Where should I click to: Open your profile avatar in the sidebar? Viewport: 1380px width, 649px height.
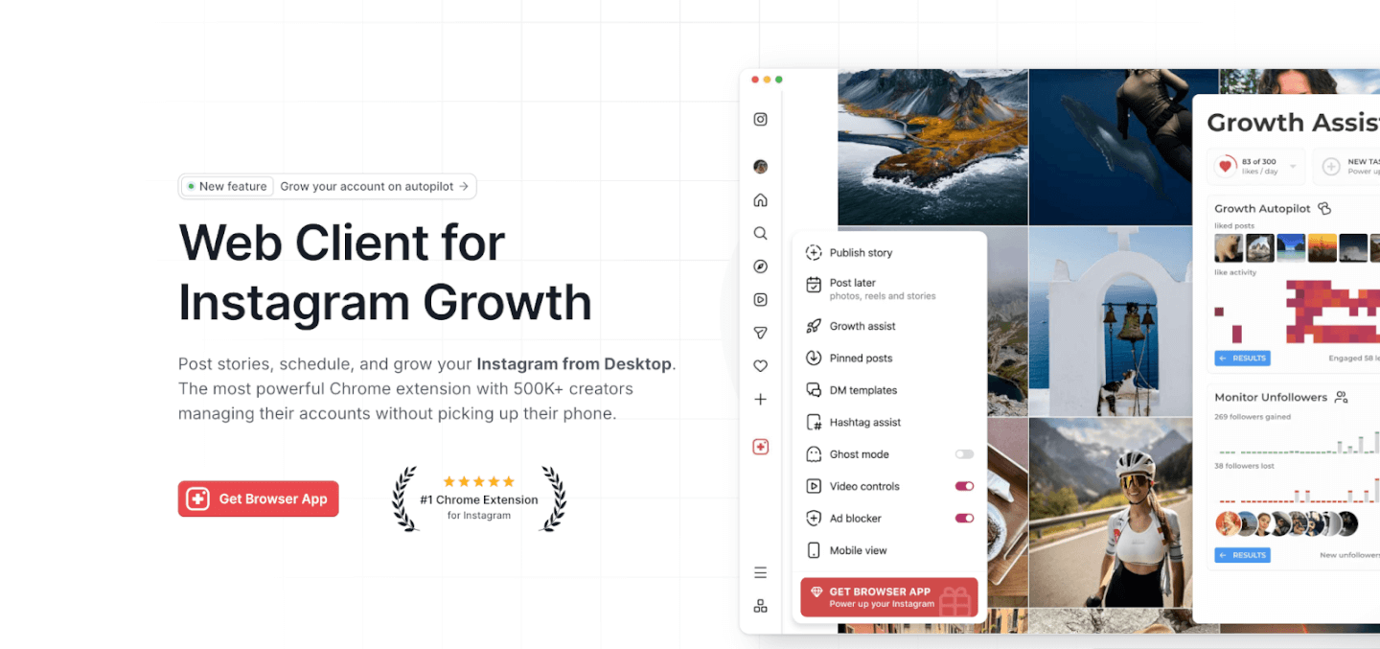tap(760, 166)
